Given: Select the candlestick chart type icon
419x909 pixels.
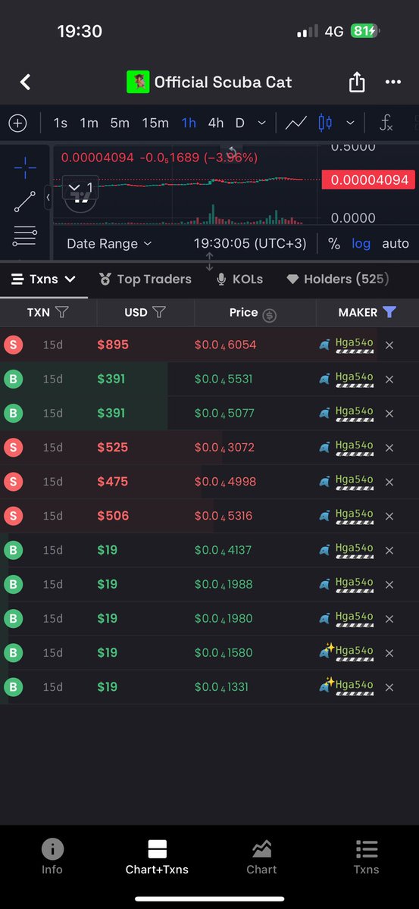Looking at the screenshot, I should 325,123.
